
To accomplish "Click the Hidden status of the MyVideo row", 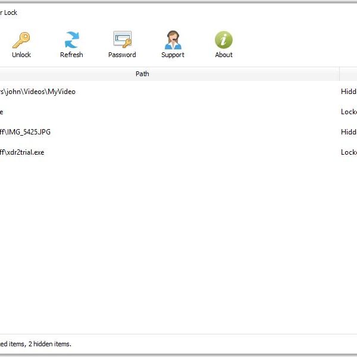I will [x=349, y=92].
